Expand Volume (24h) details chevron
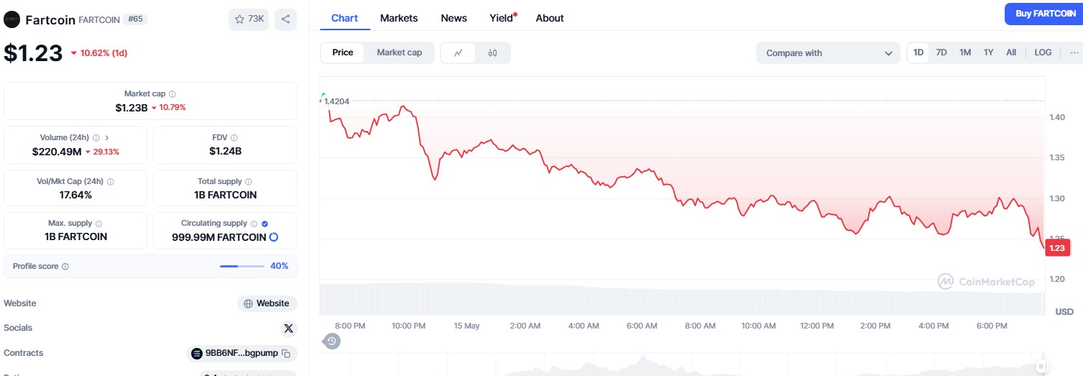This screenshot has height=376, width=1083. pos(107,137)
